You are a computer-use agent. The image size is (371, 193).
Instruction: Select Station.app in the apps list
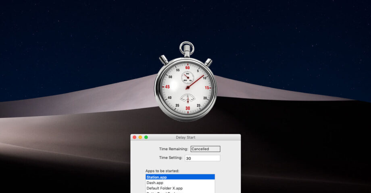180,177
